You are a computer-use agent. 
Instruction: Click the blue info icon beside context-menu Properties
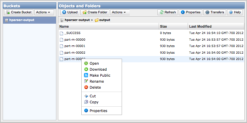[86, 111]
